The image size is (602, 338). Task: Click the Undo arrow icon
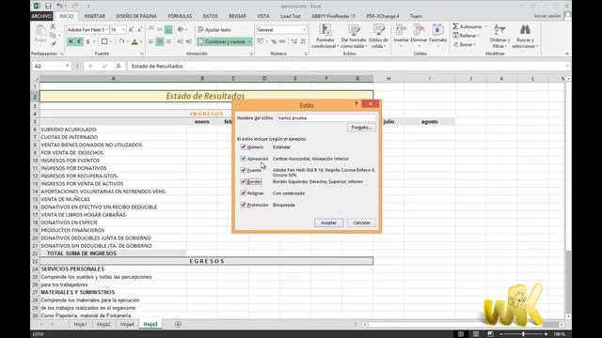(59, 6)
